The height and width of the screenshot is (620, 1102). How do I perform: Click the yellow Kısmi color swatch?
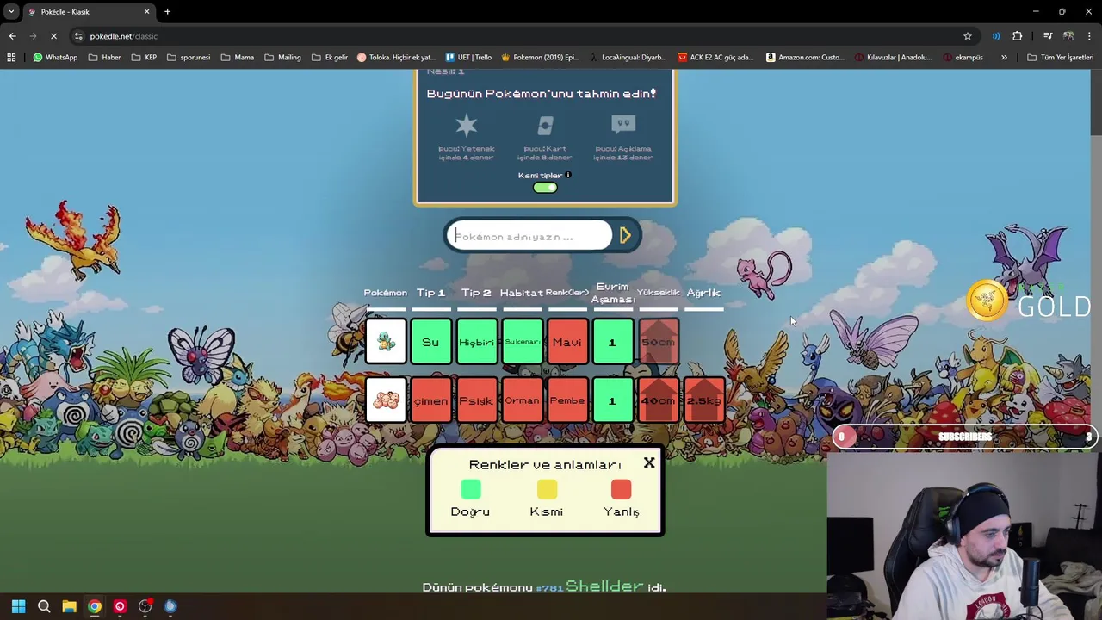[x=547, y=490]
